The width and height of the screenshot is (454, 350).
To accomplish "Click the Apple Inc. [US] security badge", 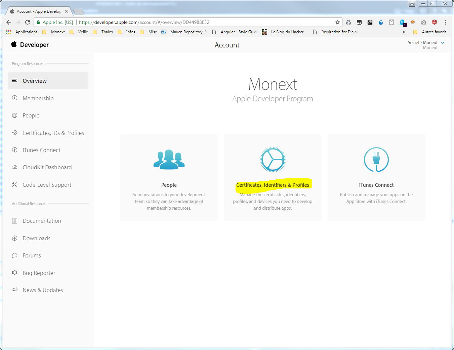I will tap(55, 22).
